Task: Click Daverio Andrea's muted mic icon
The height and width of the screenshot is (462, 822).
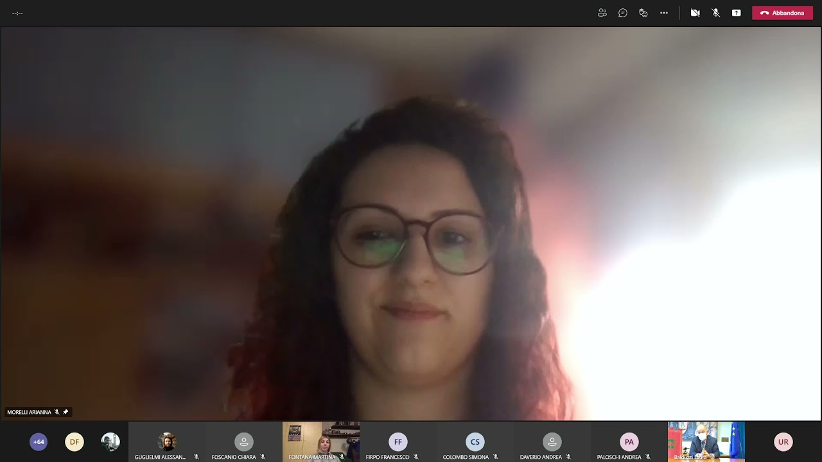Action: point(568,457)
